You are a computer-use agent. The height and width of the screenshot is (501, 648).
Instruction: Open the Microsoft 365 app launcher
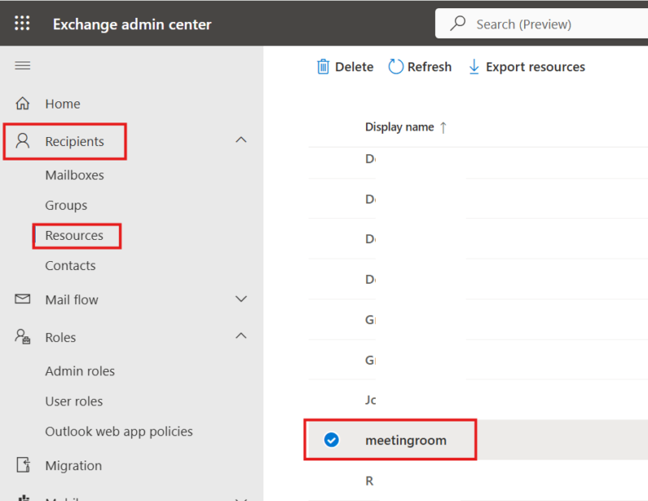[22, 23]
